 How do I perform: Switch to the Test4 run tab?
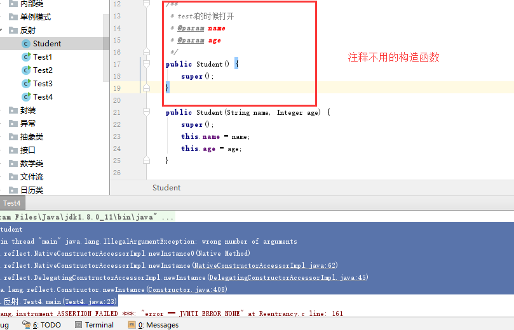click(x=12, y=203)
